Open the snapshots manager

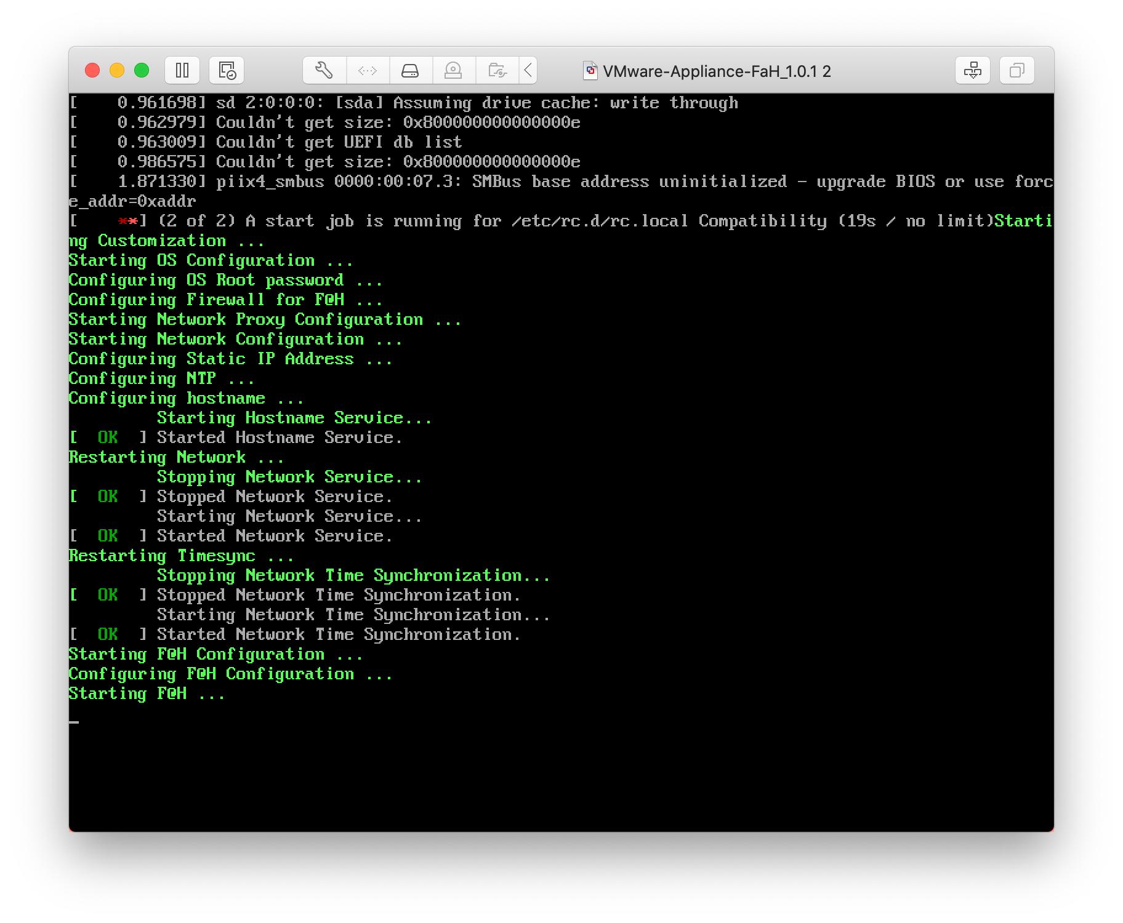tap(227, 71)
